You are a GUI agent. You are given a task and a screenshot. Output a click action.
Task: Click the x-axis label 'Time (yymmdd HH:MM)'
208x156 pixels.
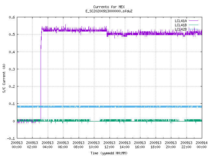click(109, 153)
